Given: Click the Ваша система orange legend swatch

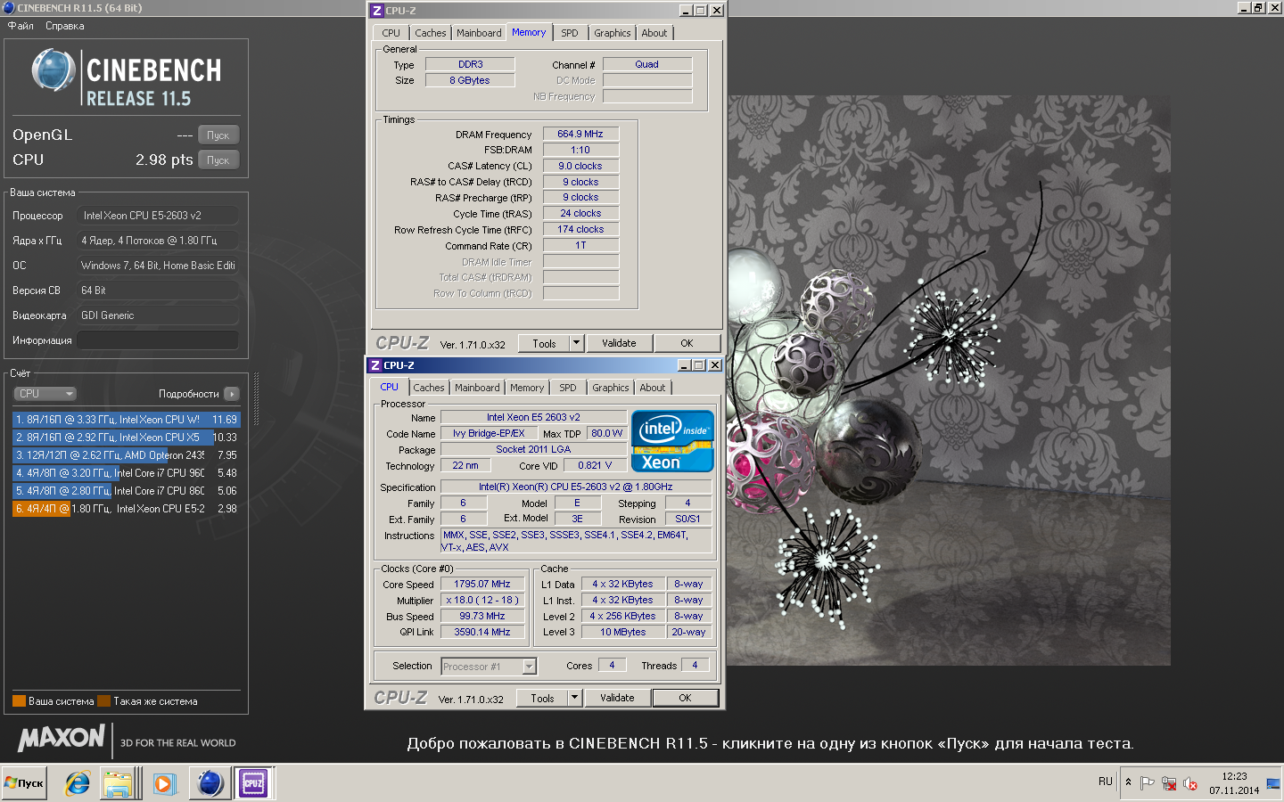Looking at the screenshot, I should [x=19, y=701].
